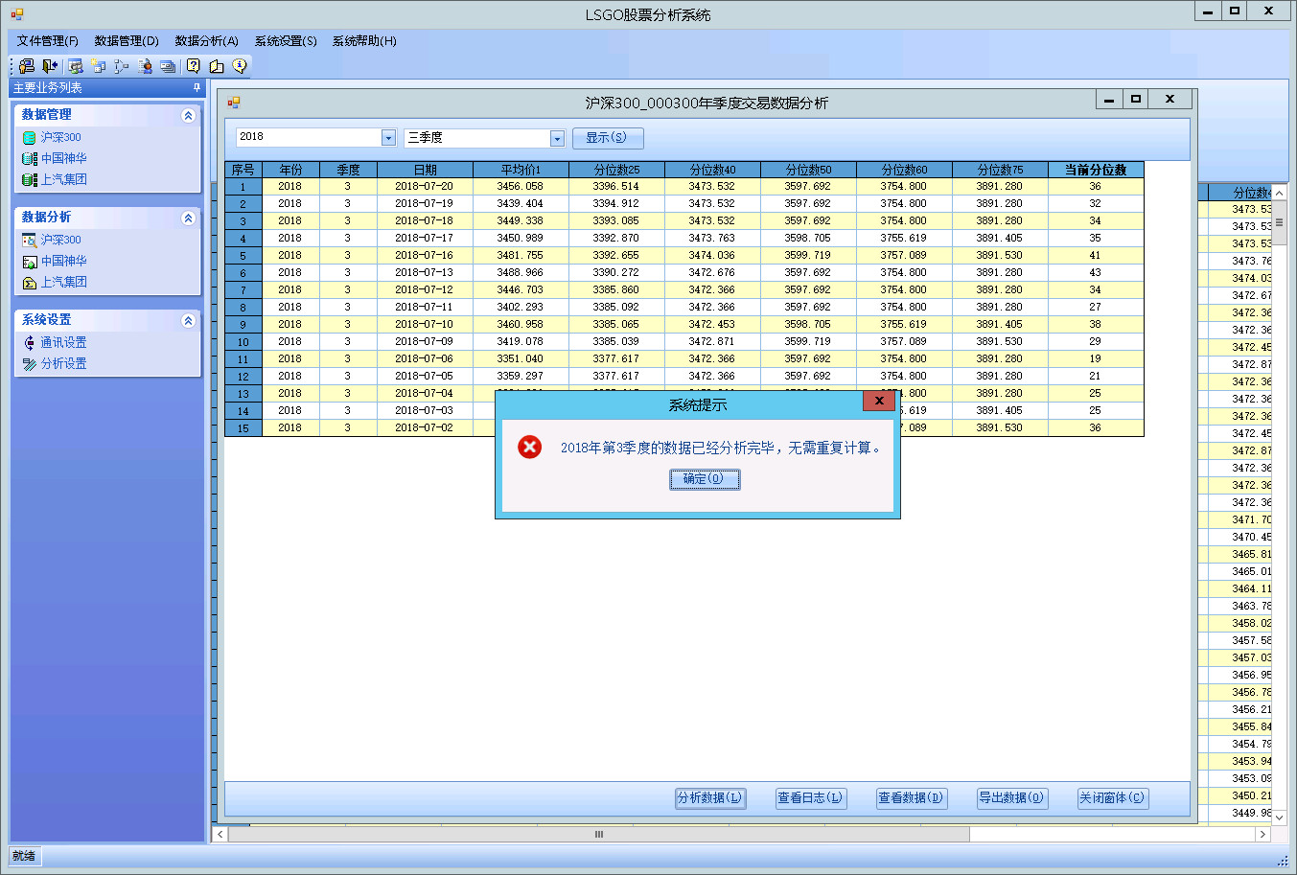Viewport: 1297px width, 875px height.
Task: Click the person with document toolbar icon
Action: click(x=145, y=66)
